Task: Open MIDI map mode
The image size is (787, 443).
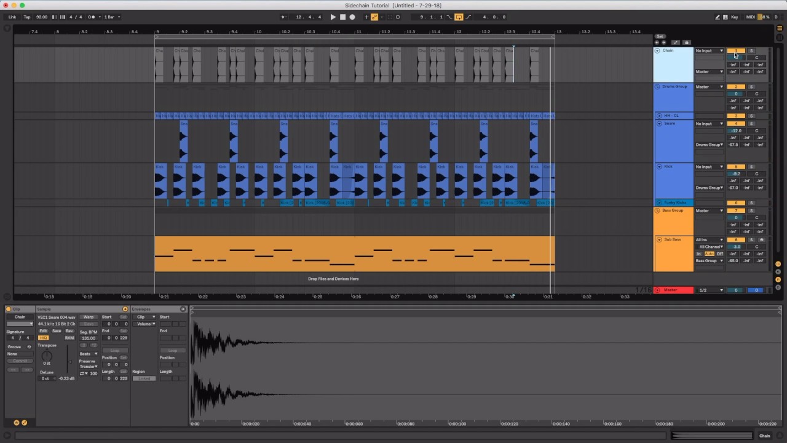Action: coord(750,17)
